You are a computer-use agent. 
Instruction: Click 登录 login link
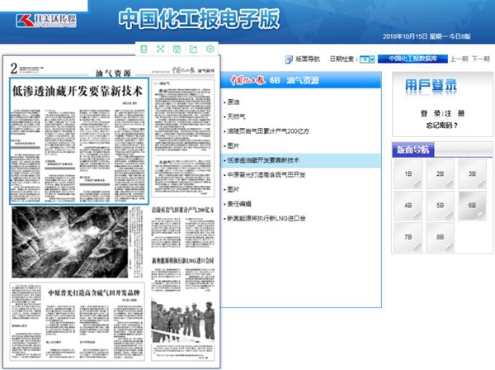[x=424, y=112]
